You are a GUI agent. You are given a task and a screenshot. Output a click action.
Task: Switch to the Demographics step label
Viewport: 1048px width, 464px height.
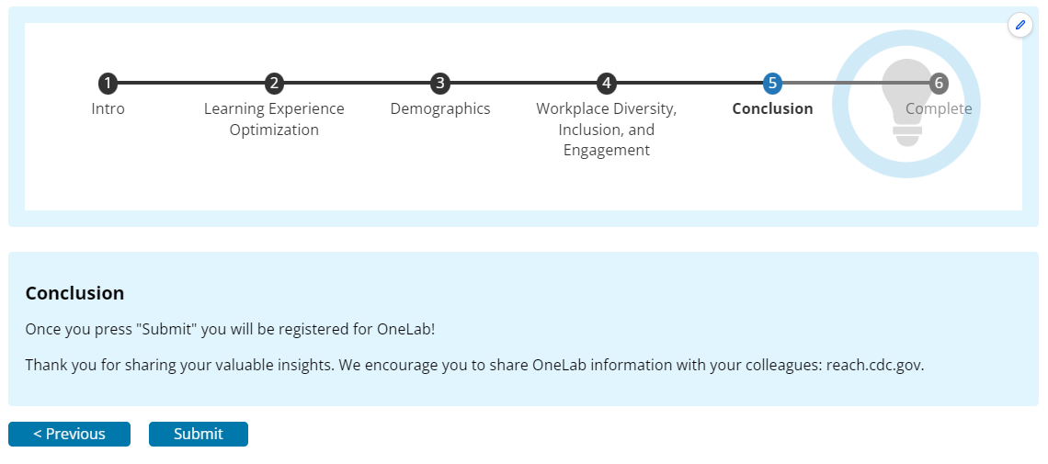(x=440, y=108)
